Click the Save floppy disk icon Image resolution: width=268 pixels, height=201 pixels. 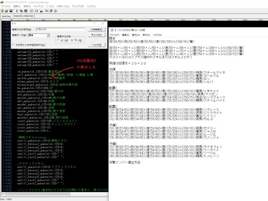click(x=11, y=11)
